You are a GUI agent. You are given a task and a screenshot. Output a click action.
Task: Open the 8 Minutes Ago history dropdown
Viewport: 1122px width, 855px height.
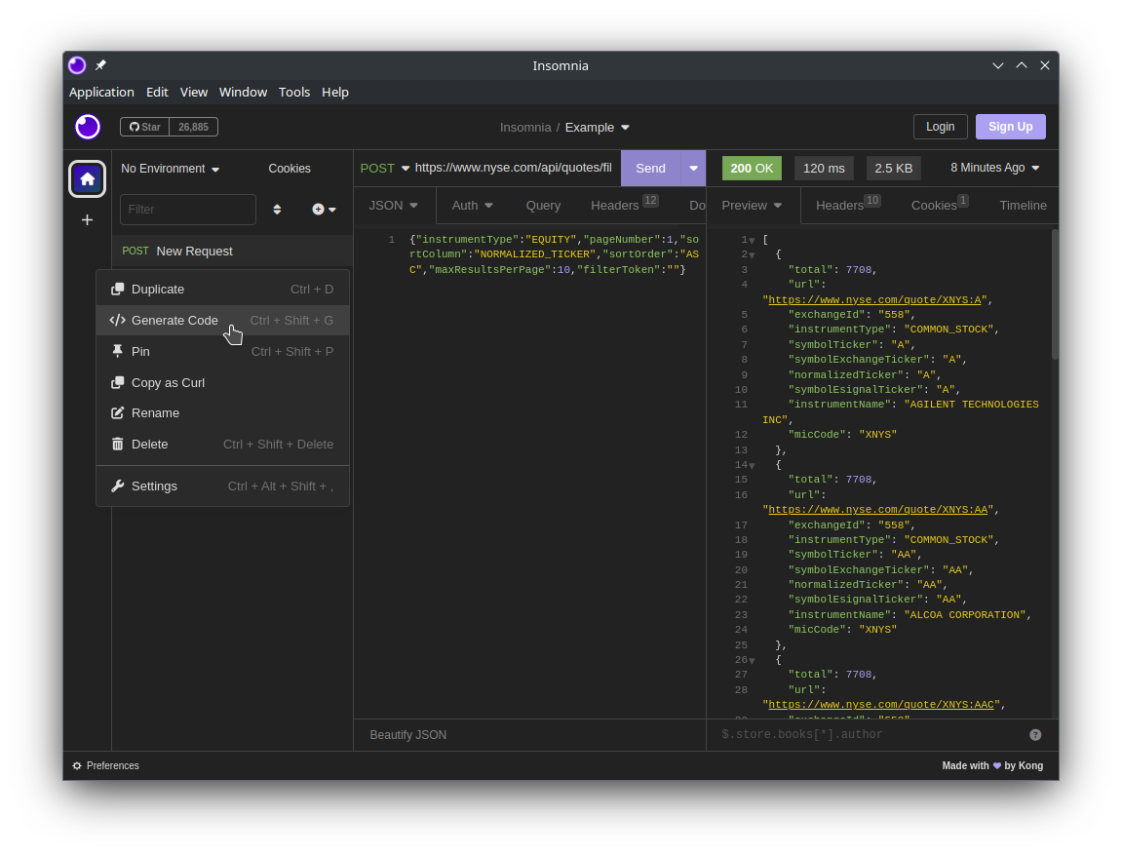994,168
